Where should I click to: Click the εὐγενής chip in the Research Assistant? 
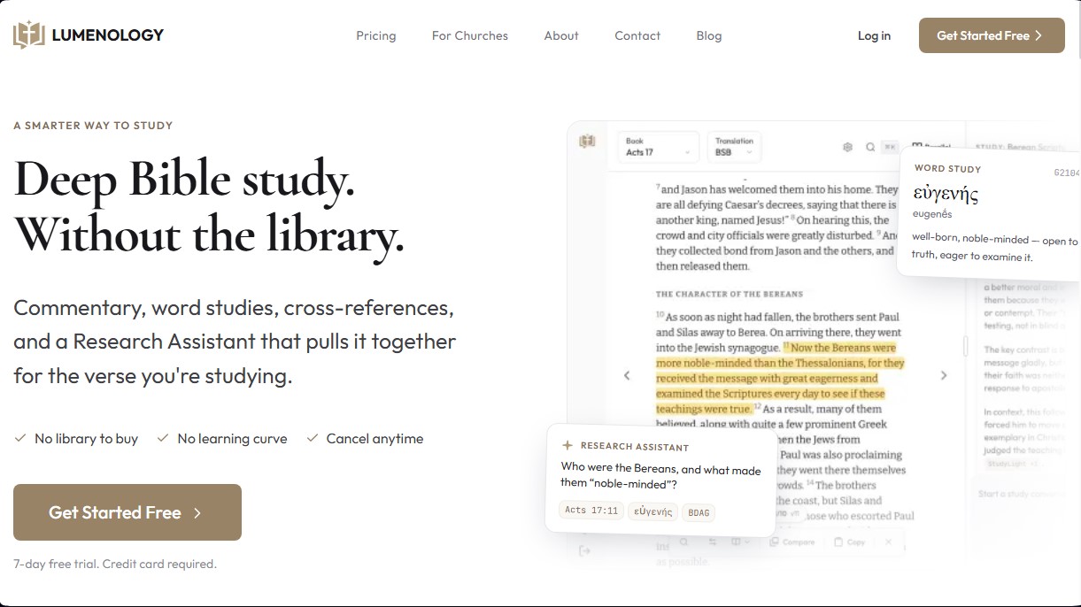pos(652,511)
